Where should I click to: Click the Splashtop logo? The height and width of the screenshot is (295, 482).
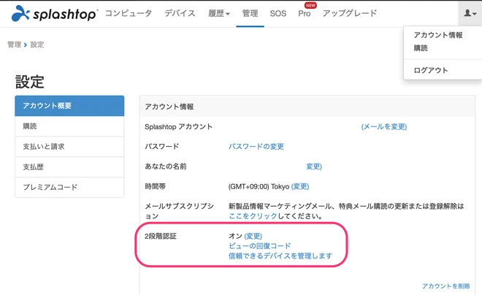pos(55,13)
